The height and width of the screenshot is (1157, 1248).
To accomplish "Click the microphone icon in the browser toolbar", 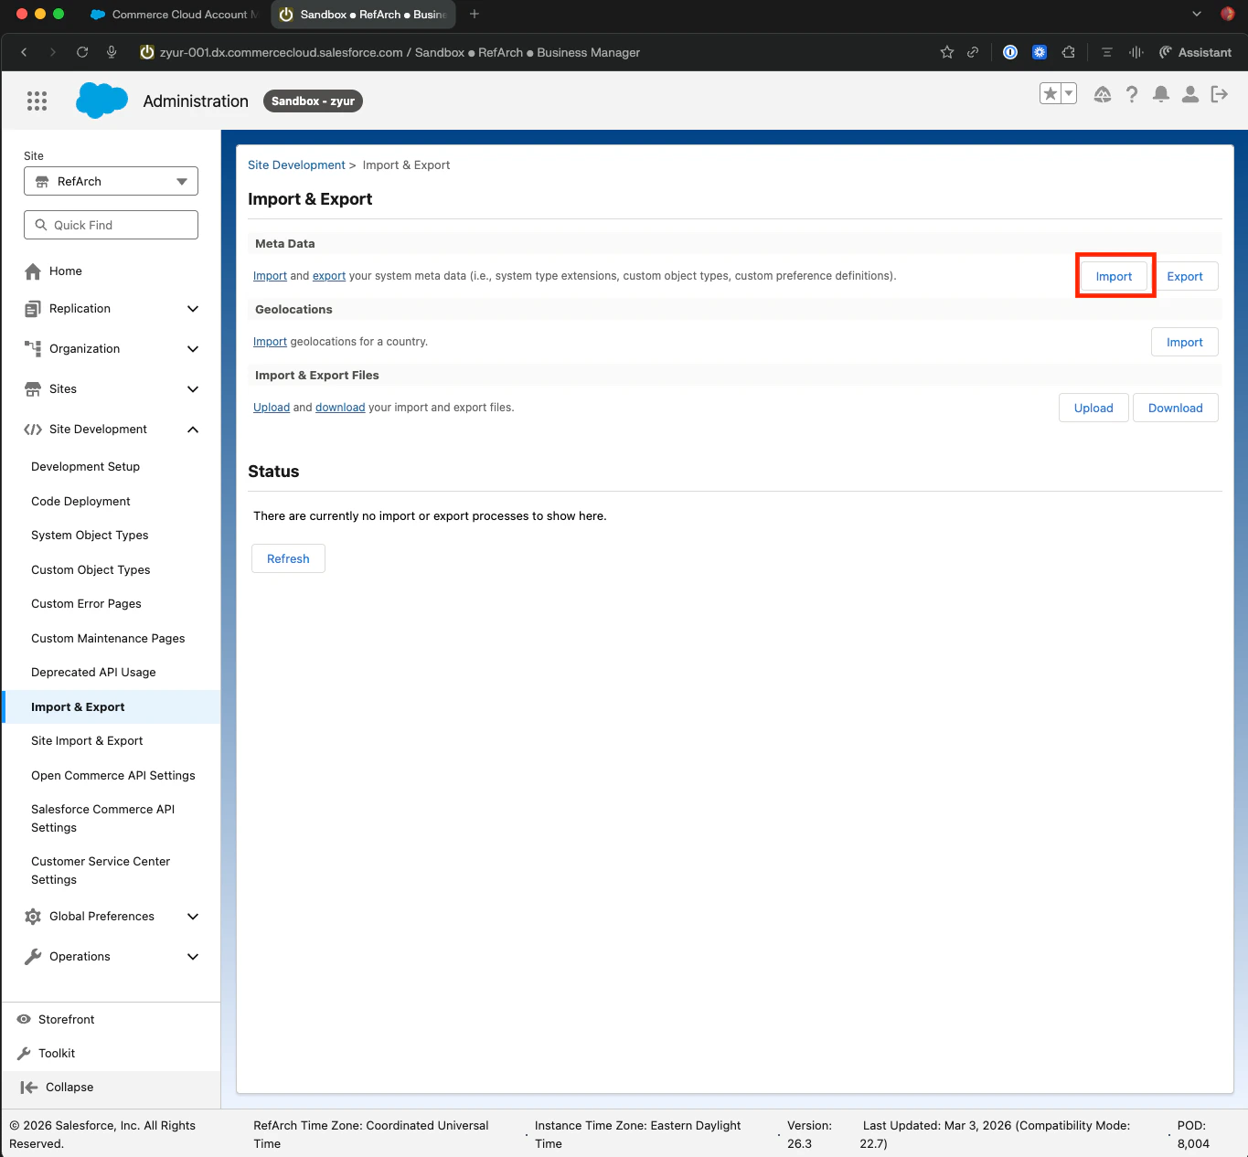I will pyautogui.click(x=112, y=52).
